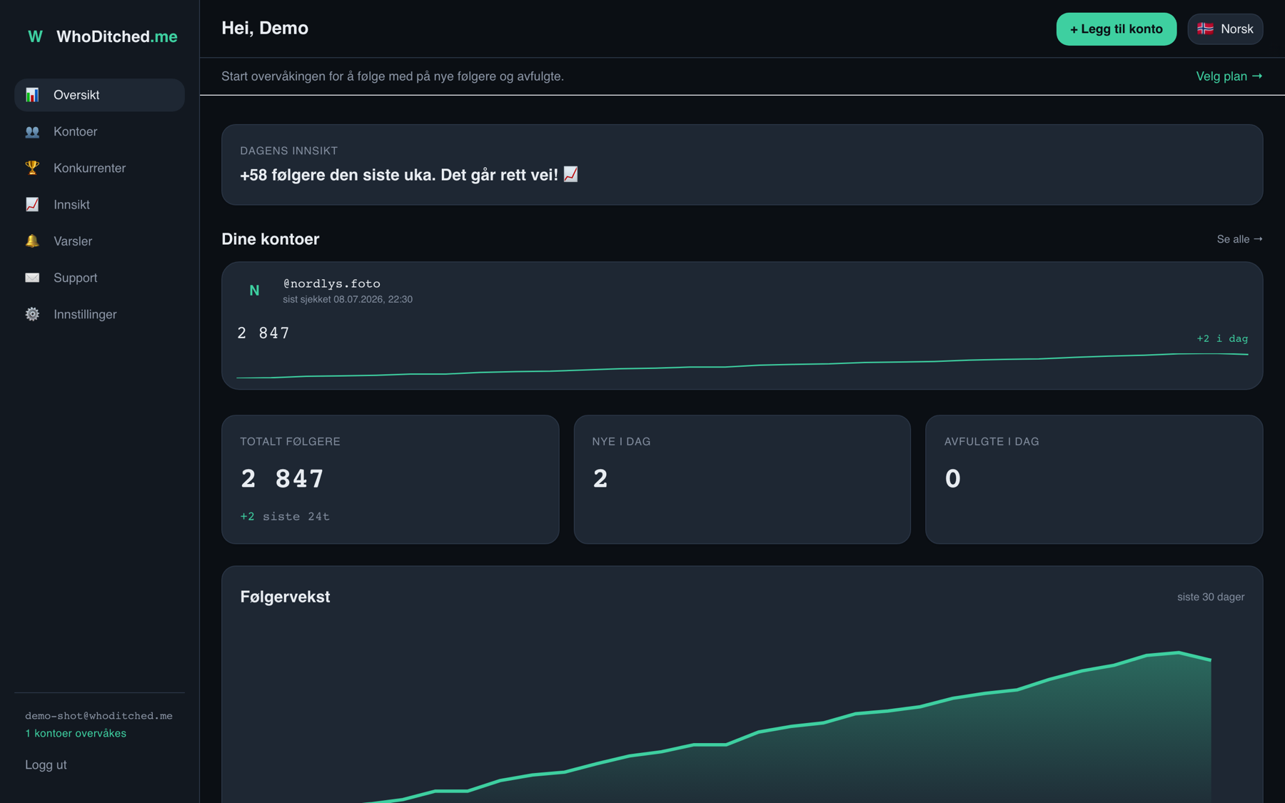This screenshot has height=803, width=1285.
Task: Click the Konkurrenter trophy icon
Action: point(32,168)
